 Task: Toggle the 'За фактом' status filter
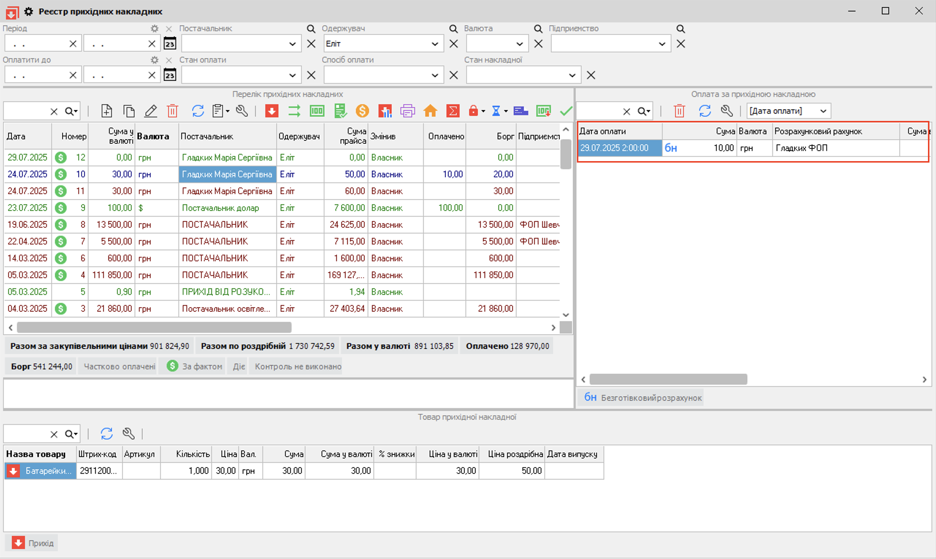pyautogui.click(x=196, y=366)
